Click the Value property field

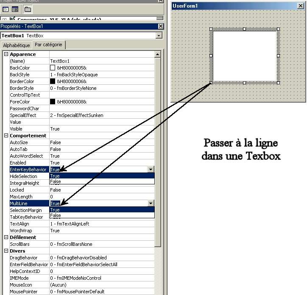coord(102,122)
